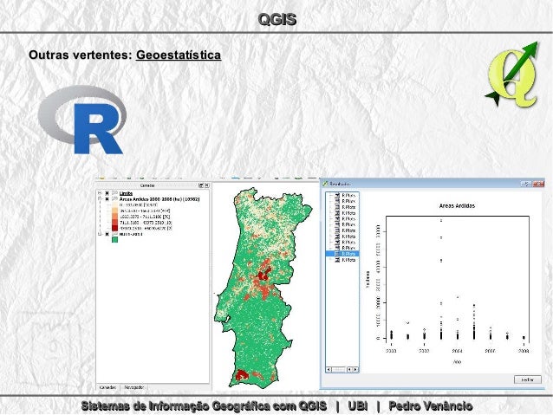Screen dimensions: 553x415
Task: Click the red area in southern Portugal map
Action: (242, 374)
